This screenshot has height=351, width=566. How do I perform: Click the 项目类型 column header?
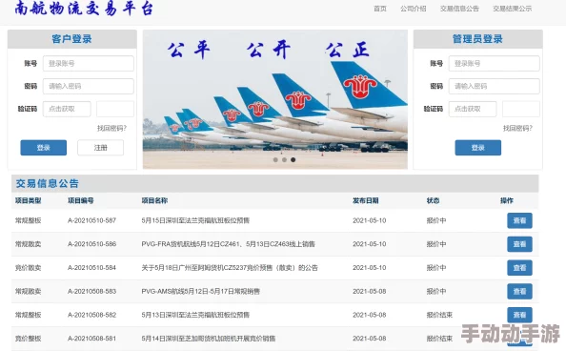tap(28, 200)
